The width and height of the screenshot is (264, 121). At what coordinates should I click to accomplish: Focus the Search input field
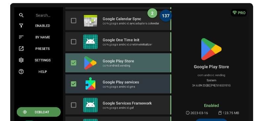click(43, 15)
